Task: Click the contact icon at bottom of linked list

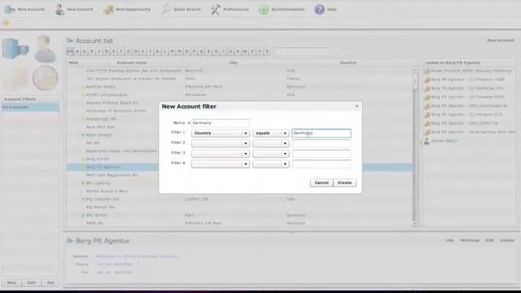Action: tap(427, 141)
